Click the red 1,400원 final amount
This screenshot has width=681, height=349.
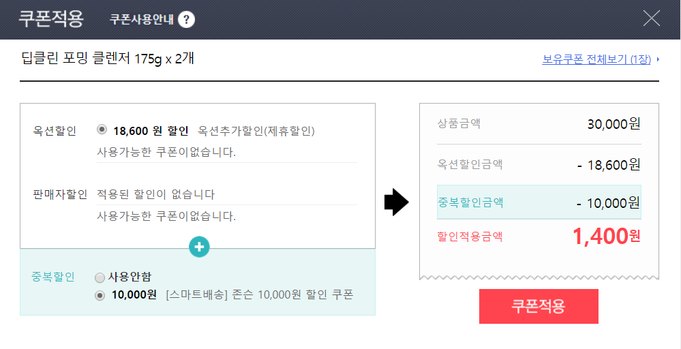coord(606,237)
